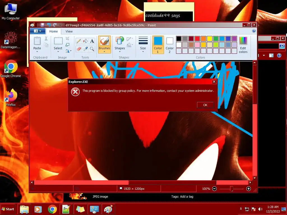The image size is (287, 215).
Task: Click the search magnifier in the background window
Action: coord(282,46)
